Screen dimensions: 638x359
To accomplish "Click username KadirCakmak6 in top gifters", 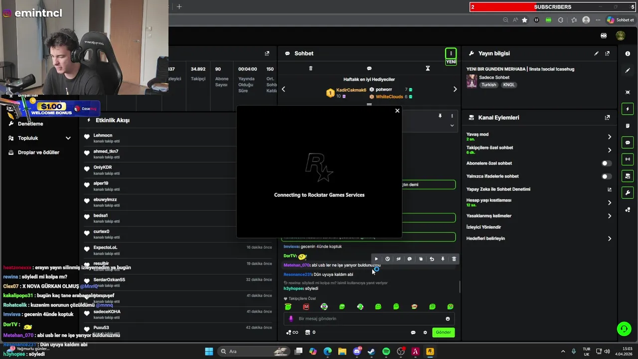I will [x=351, y=90].
